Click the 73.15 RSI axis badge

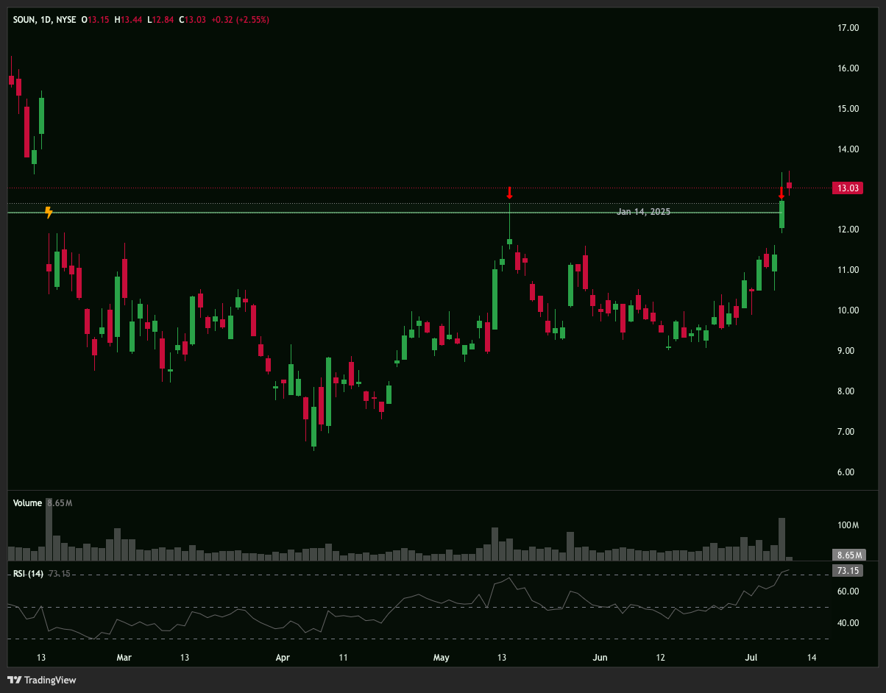click(846, 571)
